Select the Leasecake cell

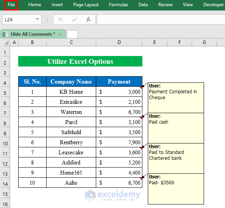(x=71, y=152)
